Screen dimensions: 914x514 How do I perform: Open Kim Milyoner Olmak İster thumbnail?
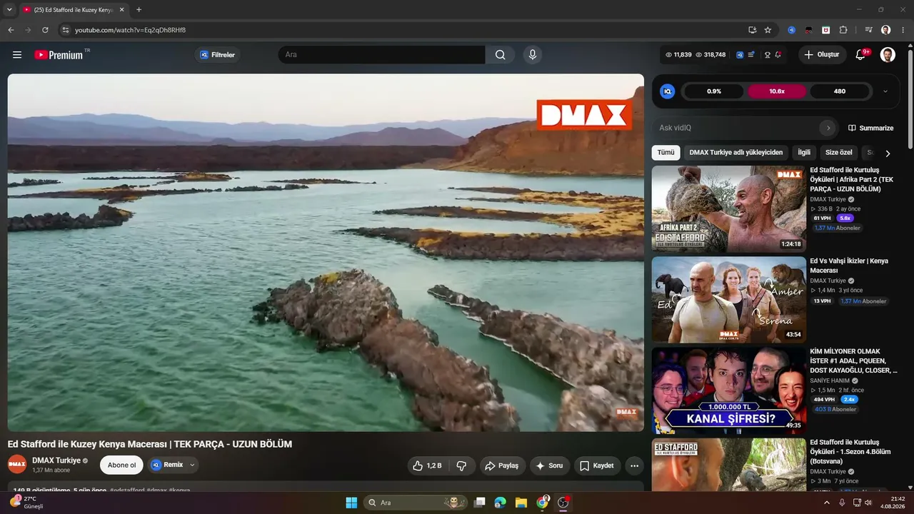(x=728, y=390)
